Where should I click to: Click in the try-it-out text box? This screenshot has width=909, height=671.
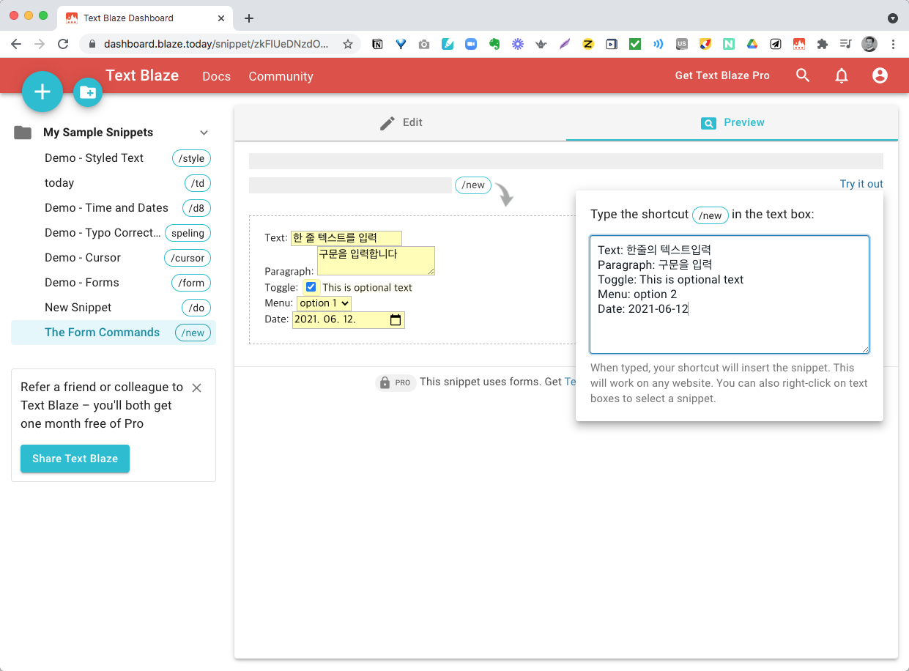[730, 294]
